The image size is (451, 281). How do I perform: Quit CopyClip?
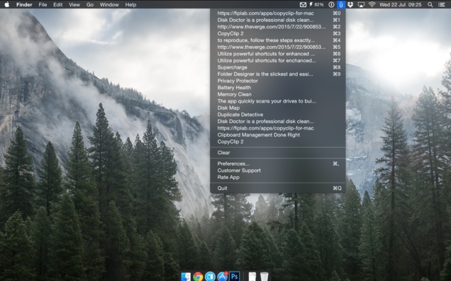click(x=278, y=188)
